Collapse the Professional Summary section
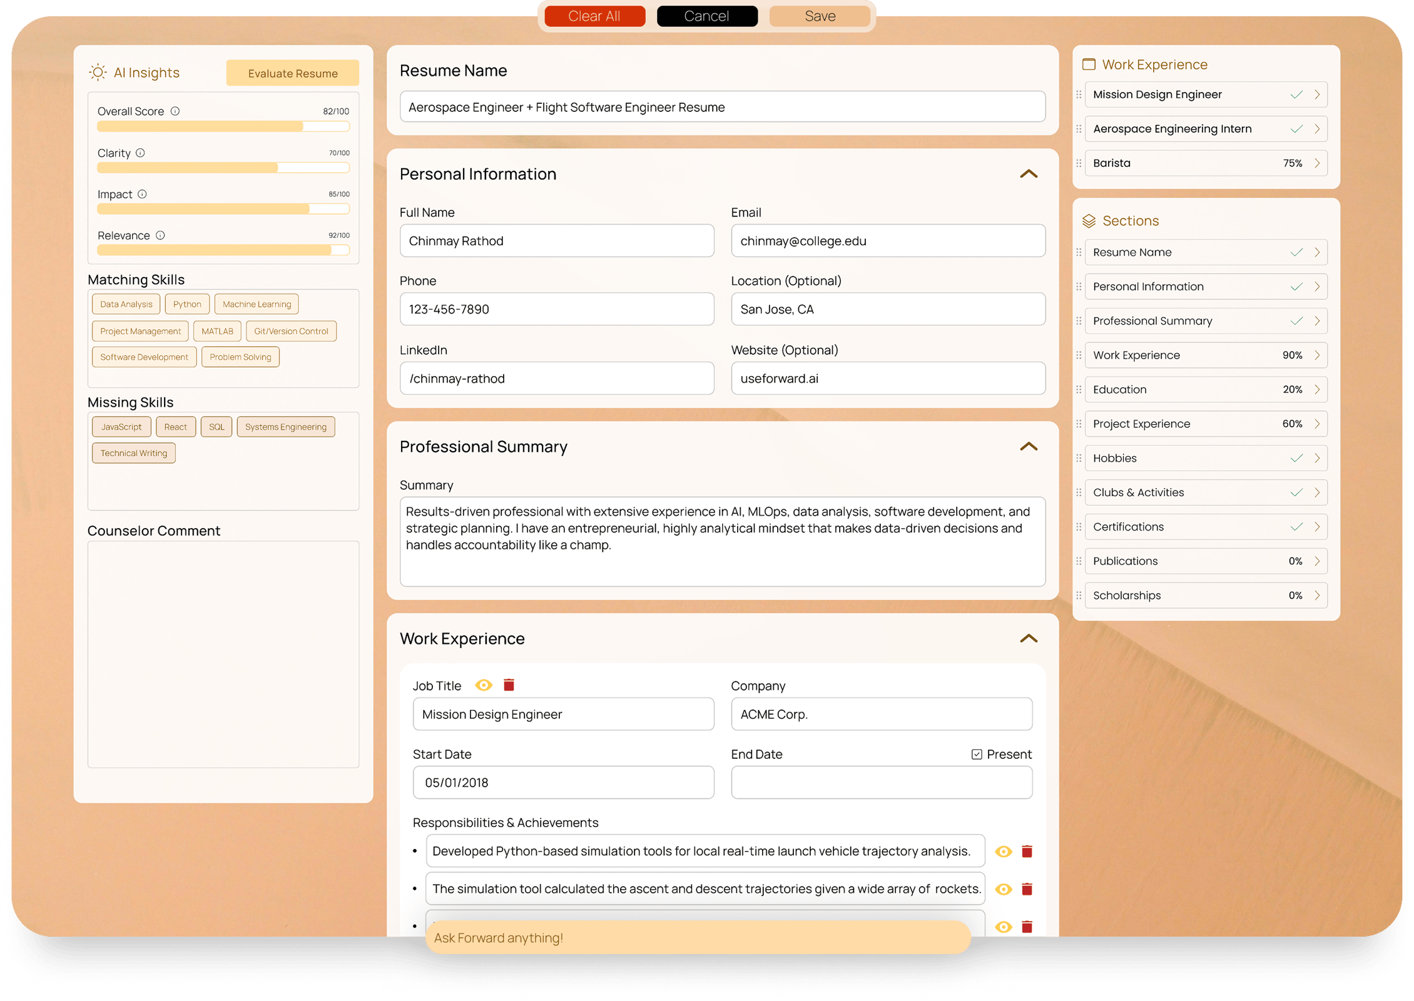 tap(1028, 447)
